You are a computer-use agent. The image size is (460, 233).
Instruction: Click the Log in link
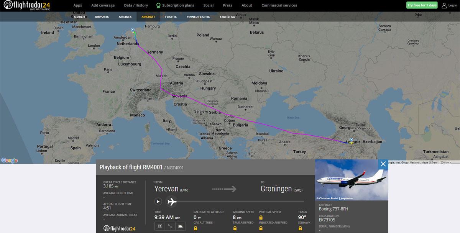449,5
